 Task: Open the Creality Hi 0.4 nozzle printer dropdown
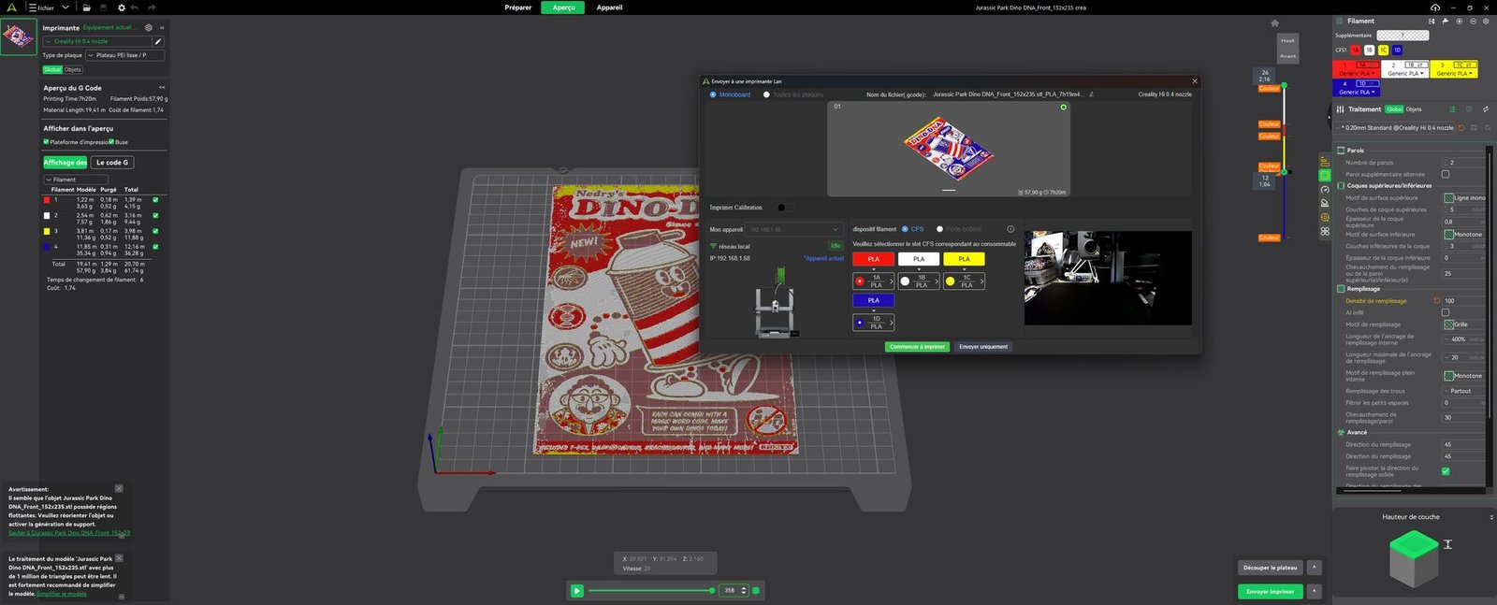pos(97,41)
